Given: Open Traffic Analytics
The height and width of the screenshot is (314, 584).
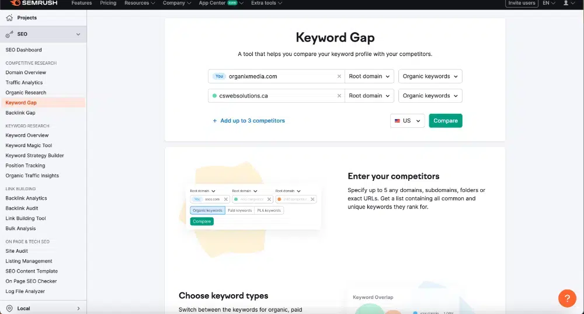Looking at the screenshot, I should click(24, 83).
